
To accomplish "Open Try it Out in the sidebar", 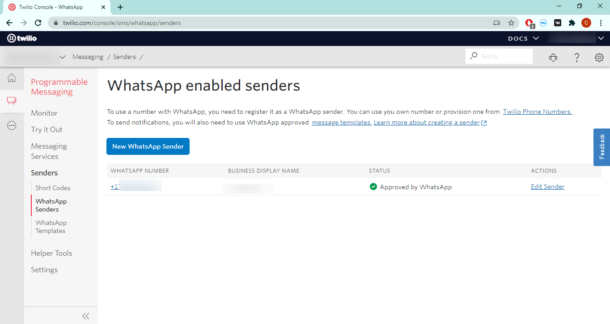I will pyautogui.click(x=47, y=129).
